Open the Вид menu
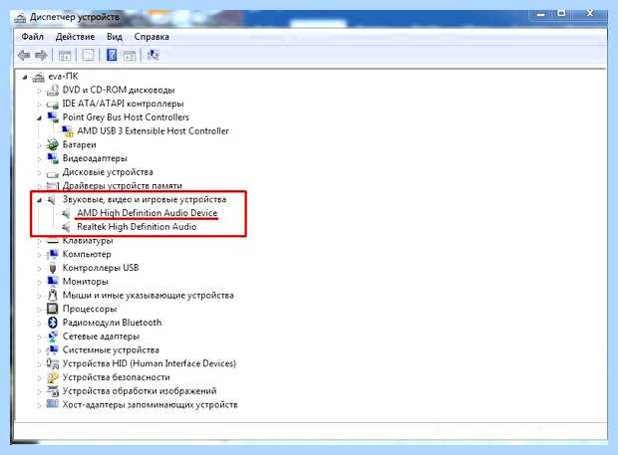 [115, 37]
